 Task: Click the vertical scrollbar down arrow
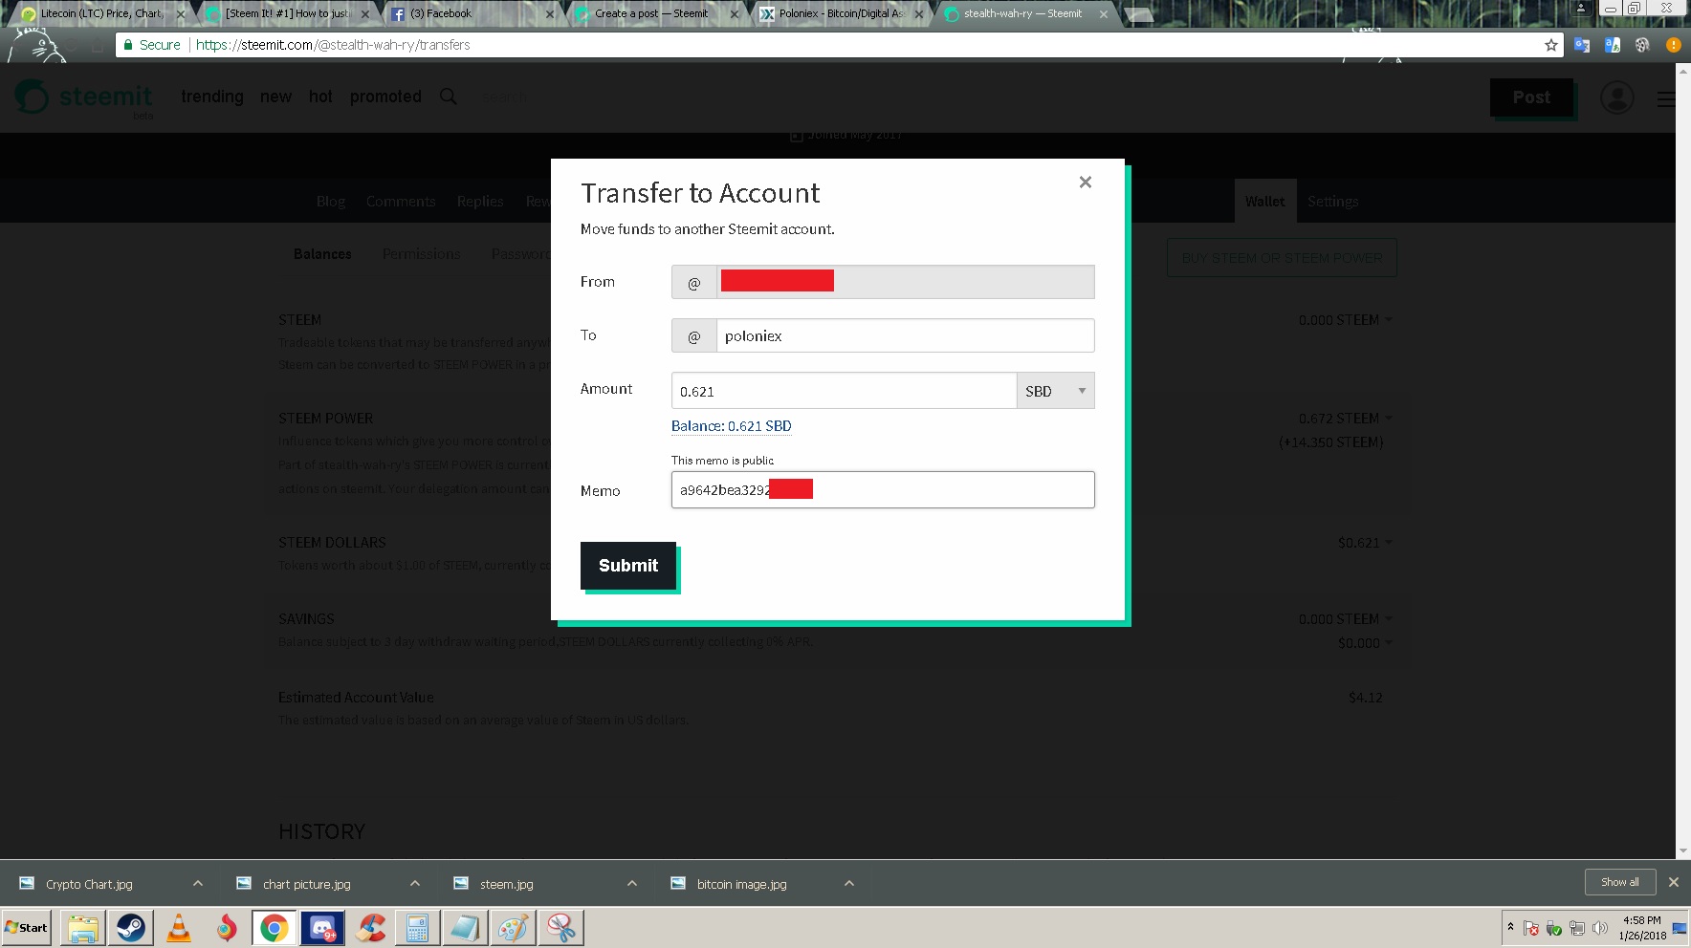pos(1682,851)
